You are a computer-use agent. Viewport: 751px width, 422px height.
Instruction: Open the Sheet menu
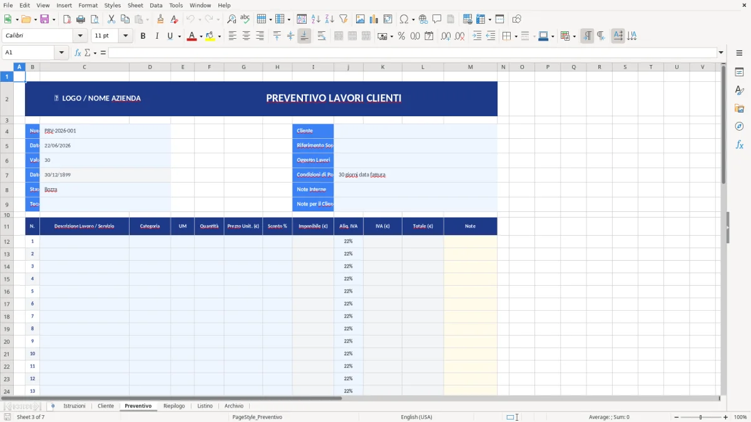point(135,5)
